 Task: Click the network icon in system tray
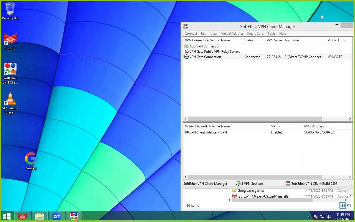322,217
